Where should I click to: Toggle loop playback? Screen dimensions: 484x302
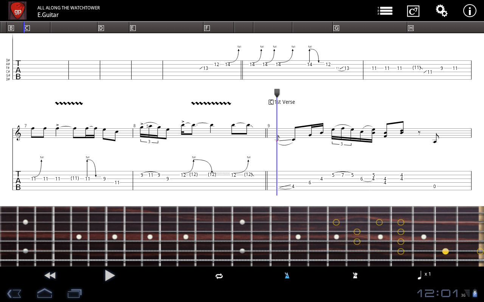click(219, 276)
